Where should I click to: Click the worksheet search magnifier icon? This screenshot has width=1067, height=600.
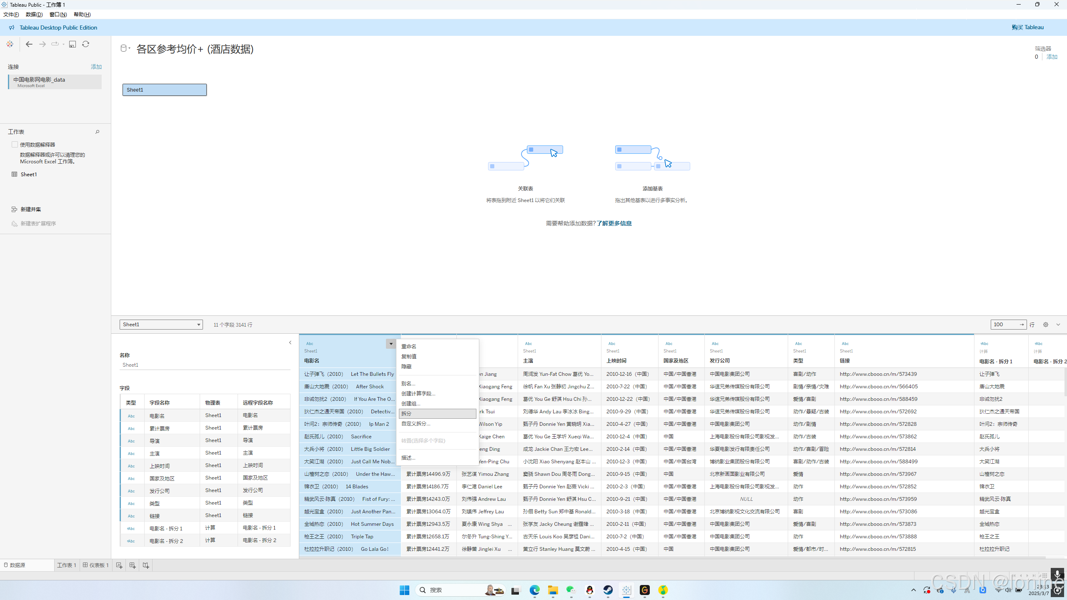click(98, 132)
